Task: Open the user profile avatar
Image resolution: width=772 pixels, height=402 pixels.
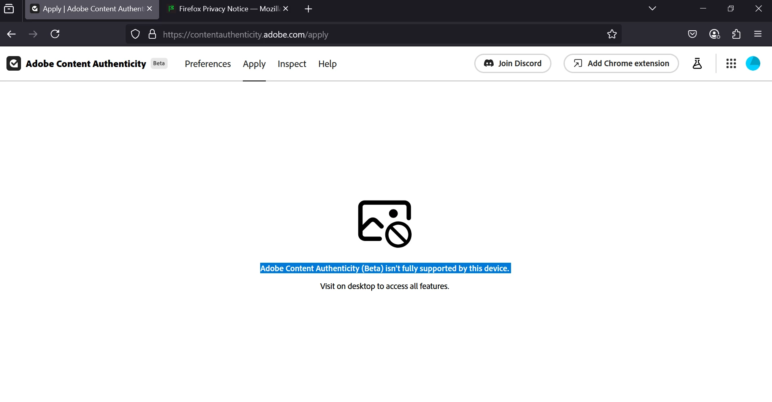Action: 753,63
